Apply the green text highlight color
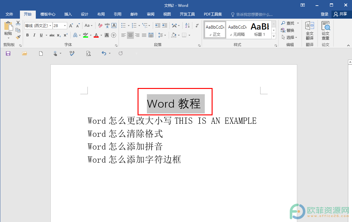352x222 pixels. (x=86, y=35)
